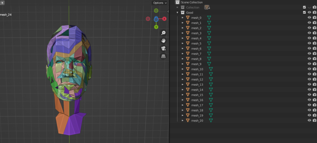Select mesh_10 in the outliner
The image size is (317, 143).
(x=197, y=69)
